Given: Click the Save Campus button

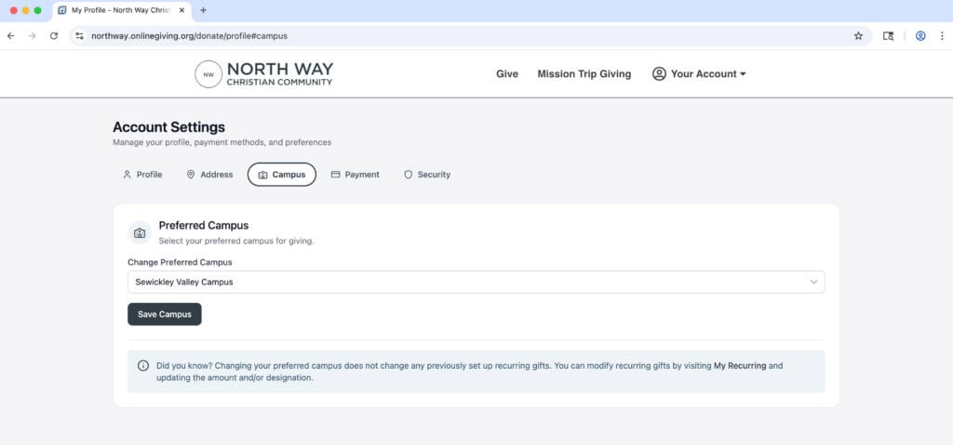Looking at the screenshot, I should [x=164, y=314].
